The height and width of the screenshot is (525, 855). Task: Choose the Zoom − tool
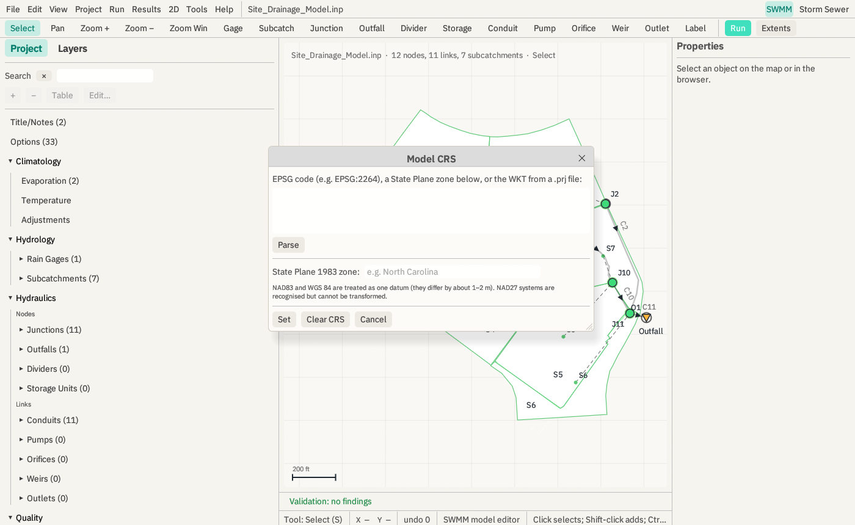[139, 28]
